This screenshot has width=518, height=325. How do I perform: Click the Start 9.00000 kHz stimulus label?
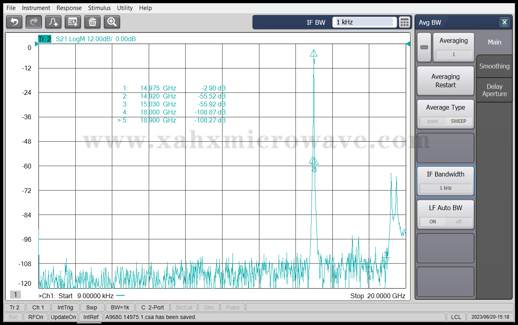click(x=86, y=296)
